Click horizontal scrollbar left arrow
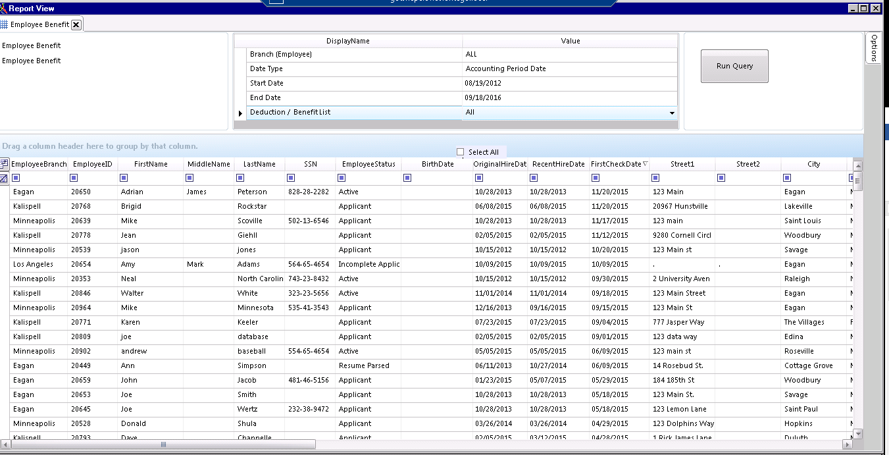Viewport: 889px width, 455px height. [5, 444]
